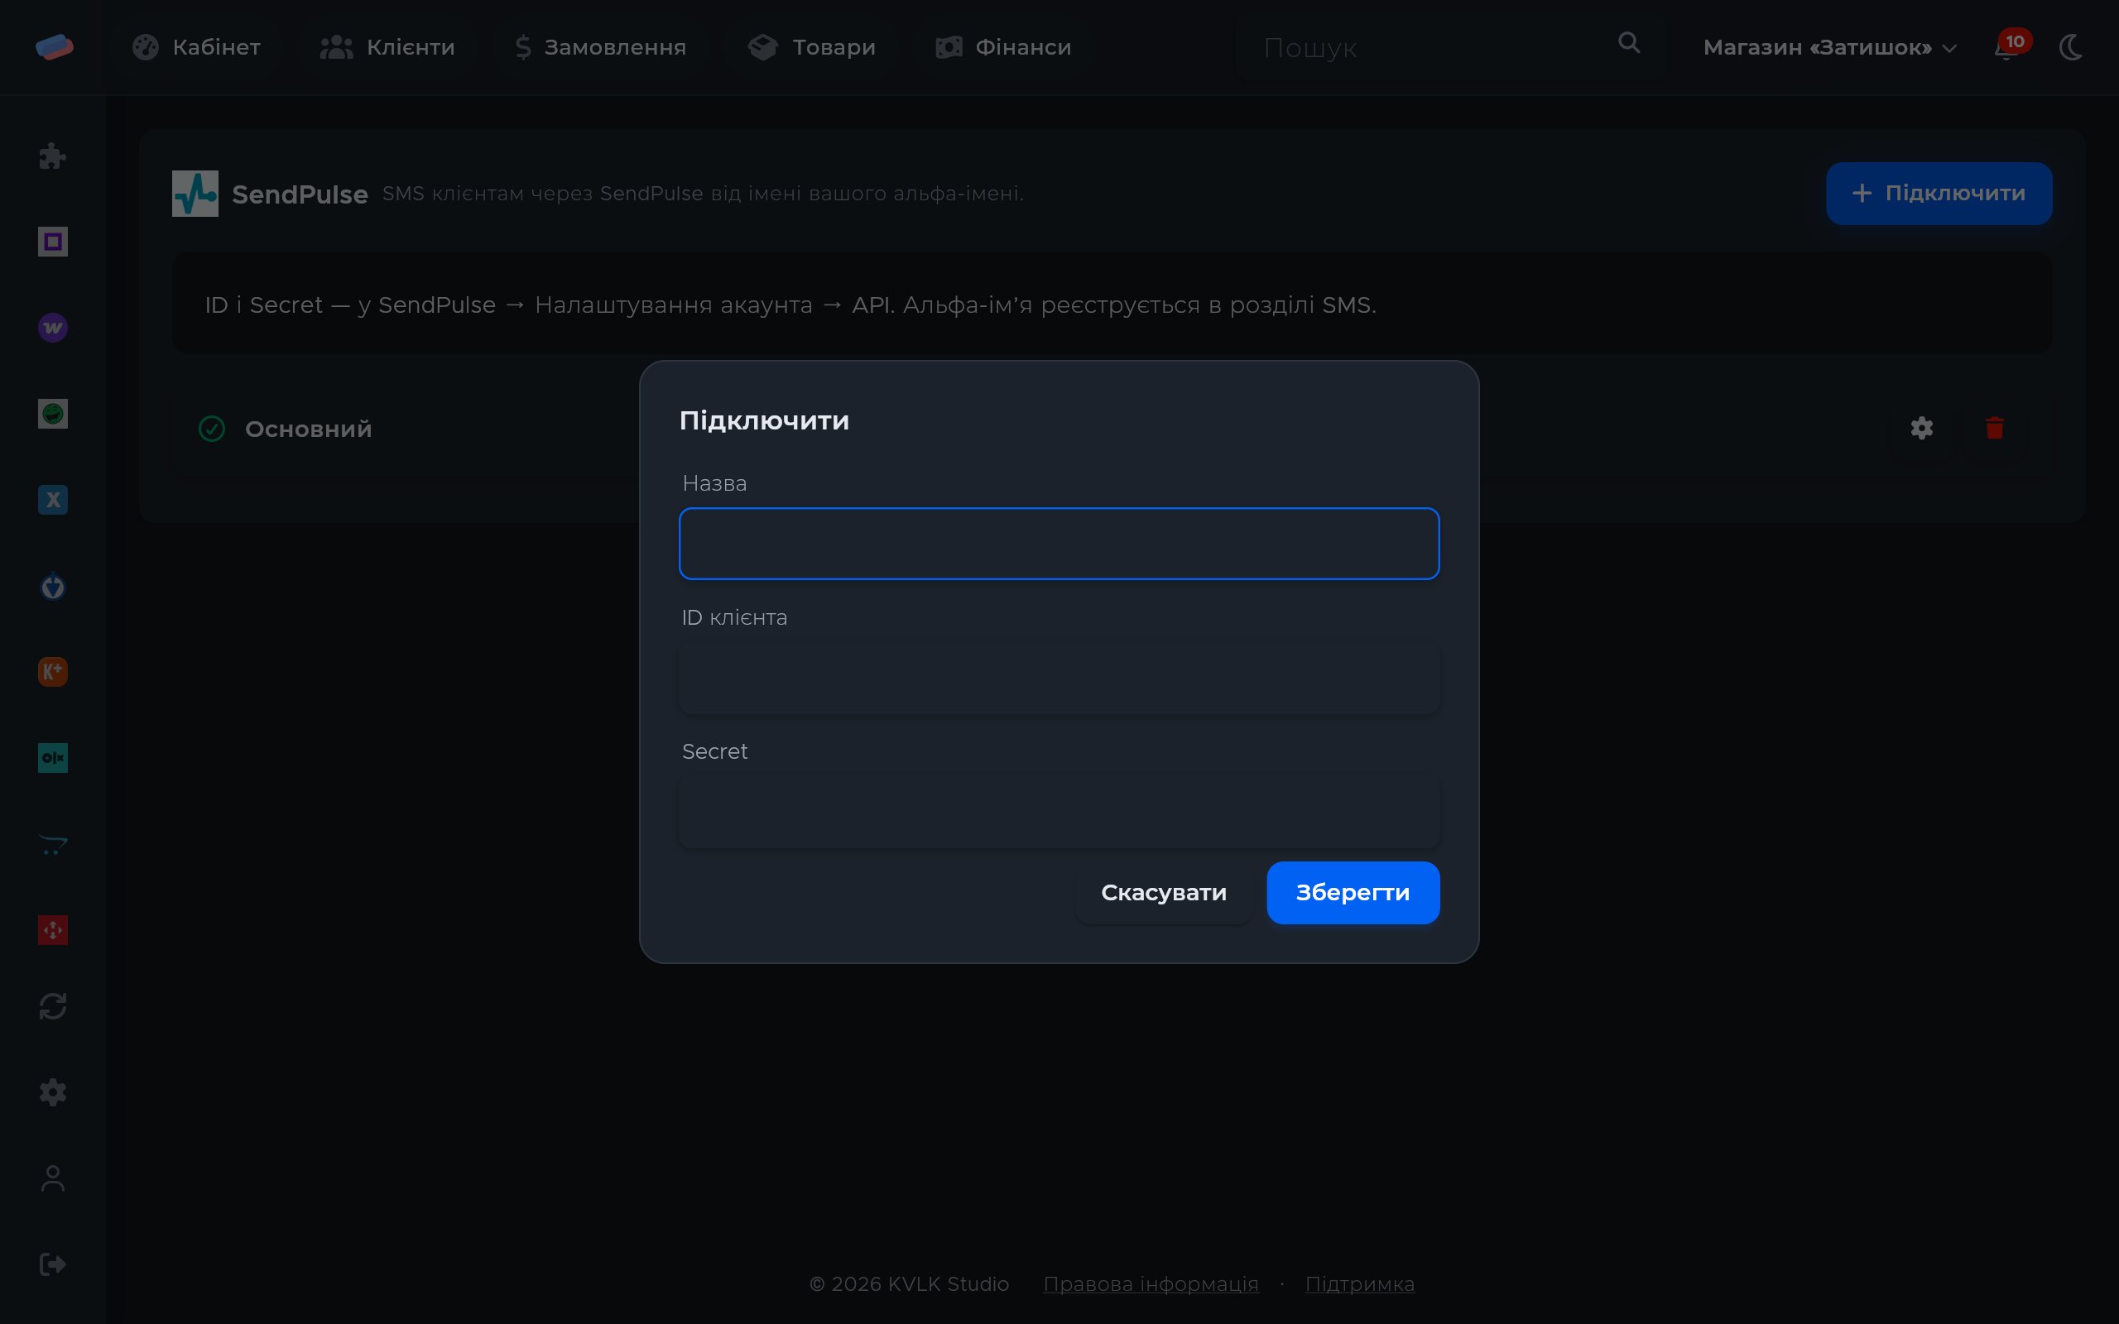Expand the Магазин «Затишок» store dropdown
2119x1324 pixels.
pyautogui.click(x=1830, y=47)
